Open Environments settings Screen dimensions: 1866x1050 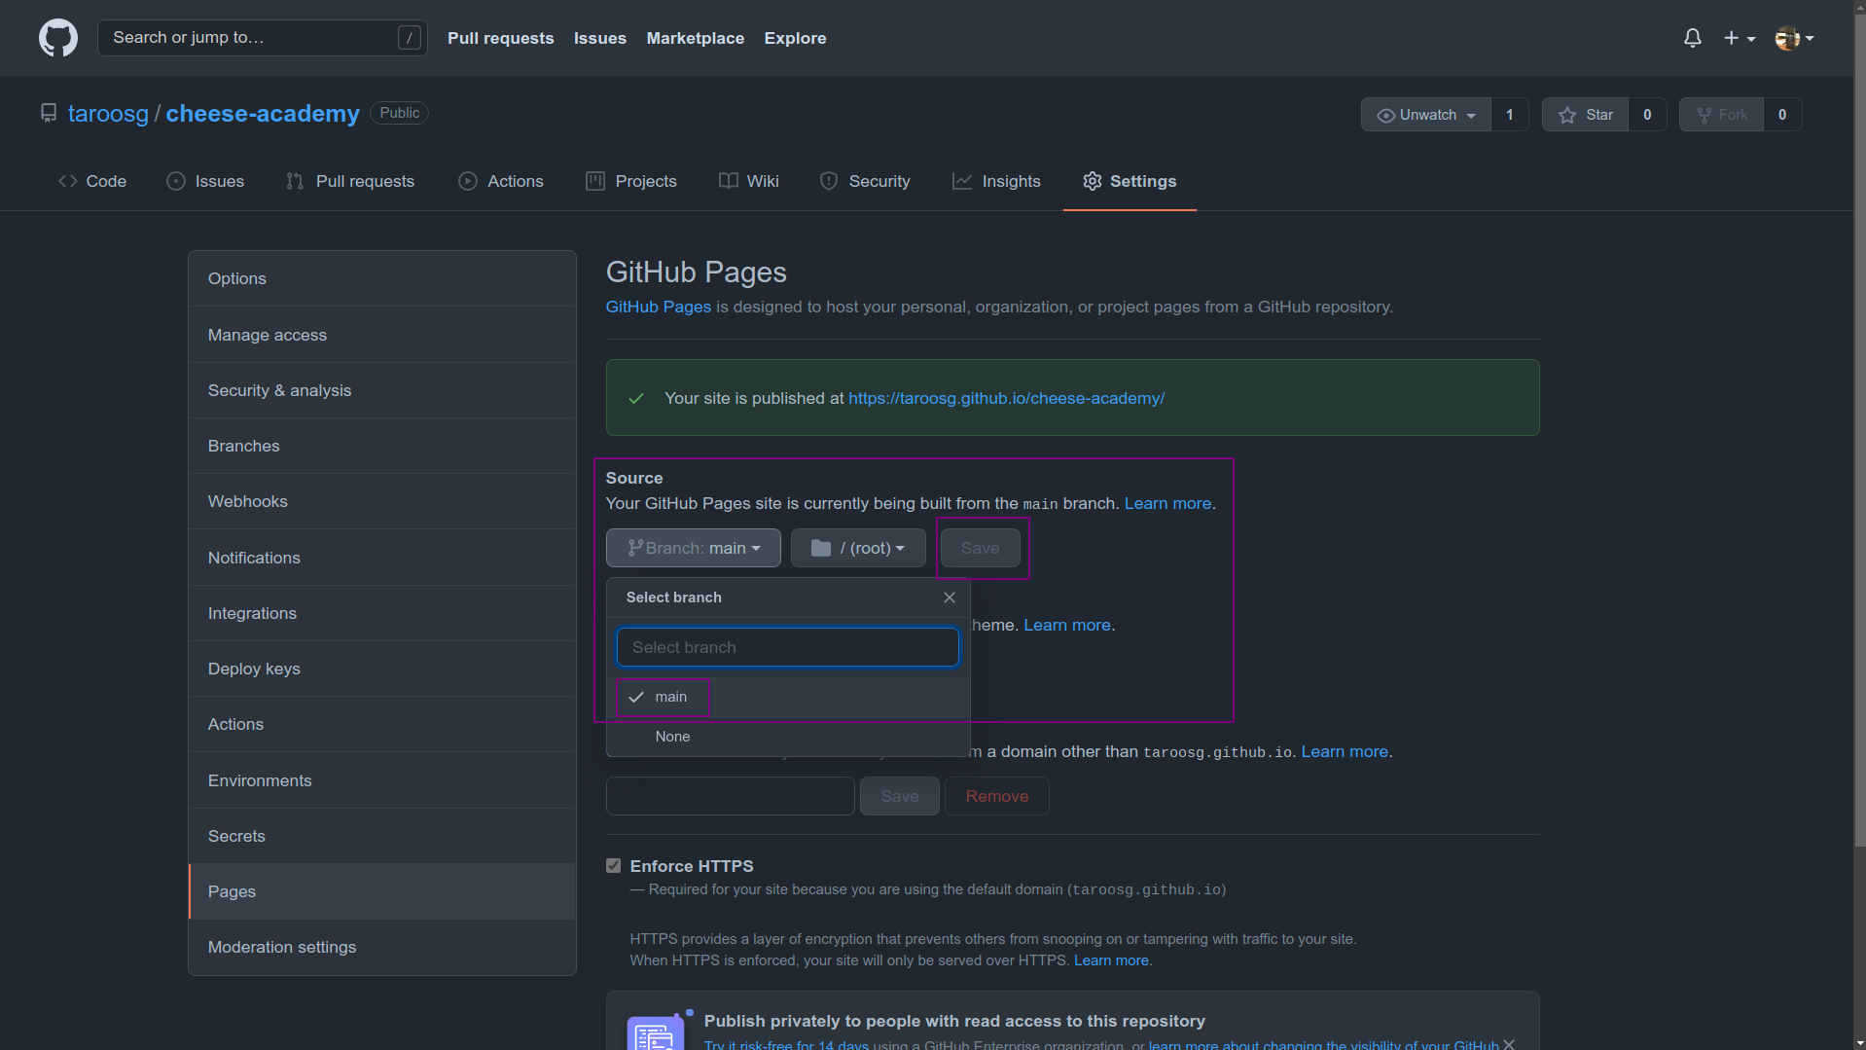[382, 780]
